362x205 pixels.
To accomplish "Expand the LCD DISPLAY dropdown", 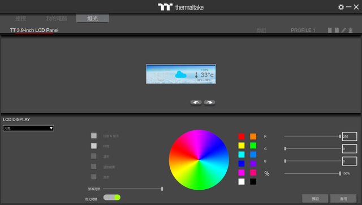I will (28, 128).
